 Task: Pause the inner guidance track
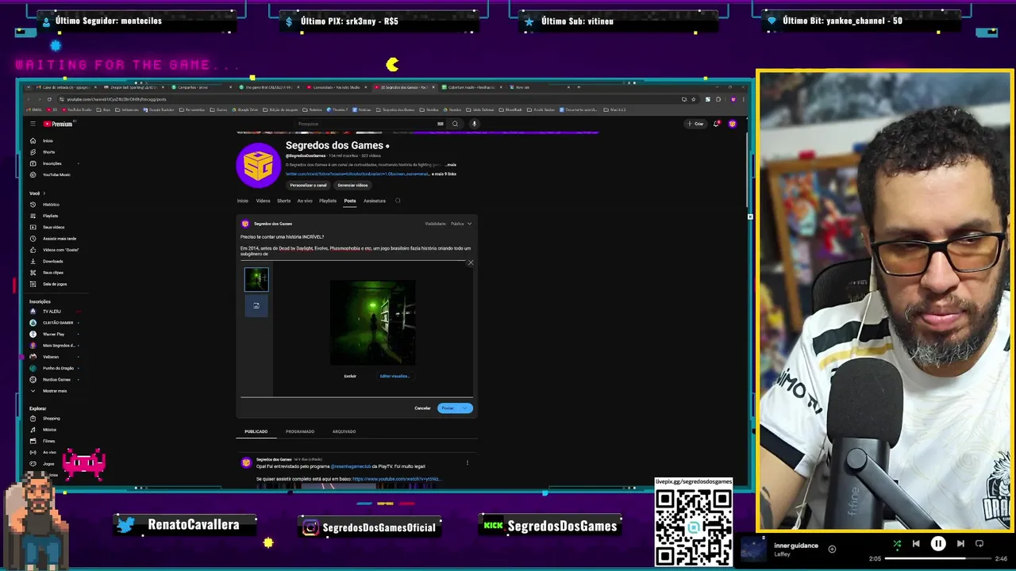click(938, 544)
